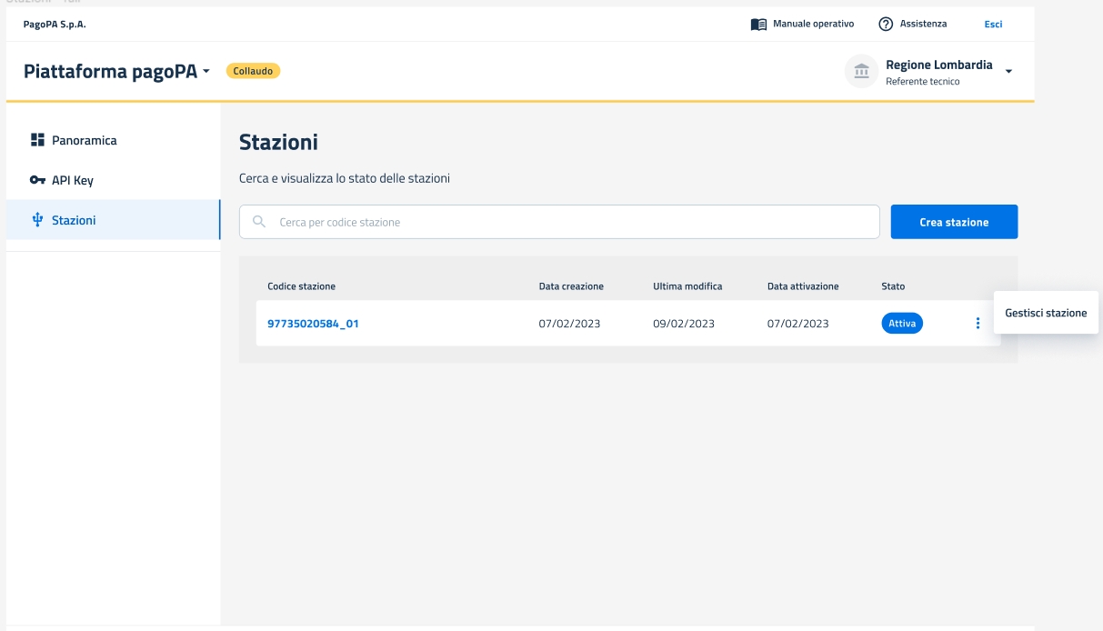1103x631 pixels.
Task: Click the Collaudo environment chip
Action: point(253,71)
